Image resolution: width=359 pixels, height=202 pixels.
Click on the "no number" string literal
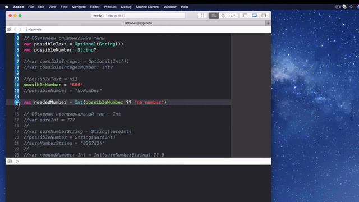point(149,102)
